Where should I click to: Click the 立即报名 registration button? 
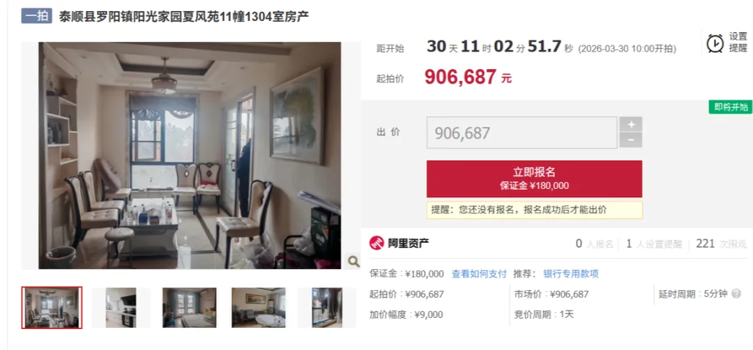click(x=534, y=178)
